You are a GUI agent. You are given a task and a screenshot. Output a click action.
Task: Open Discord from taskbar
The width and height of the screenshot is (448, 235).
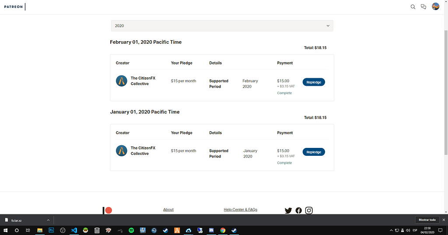[211, 230]
